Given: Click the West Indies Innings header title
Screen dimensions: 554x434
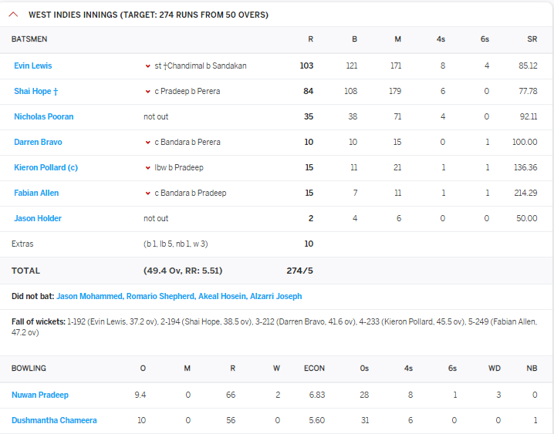Looking at the screenshot, I should tap(148, 15).
